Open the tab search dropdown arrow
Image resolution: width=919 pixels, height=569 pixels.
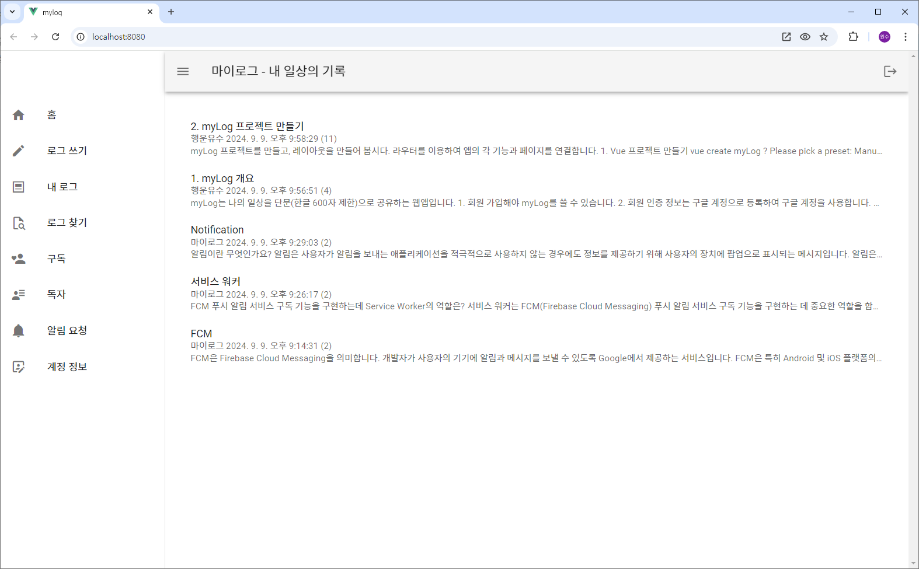tap(12, 12)
